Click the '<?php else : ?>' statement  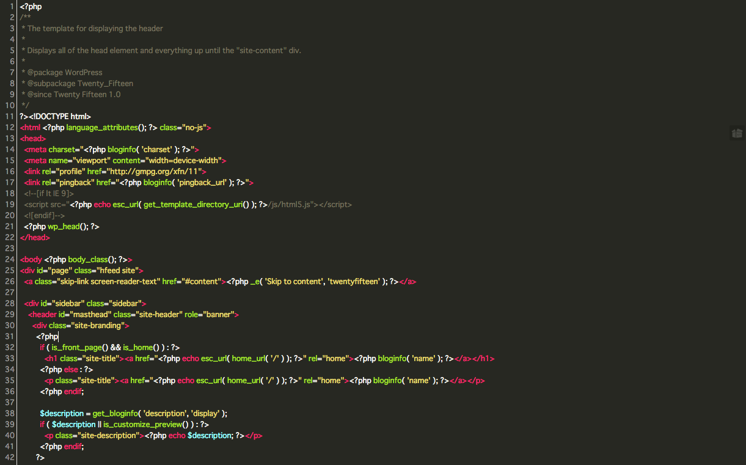pos(67,369)
